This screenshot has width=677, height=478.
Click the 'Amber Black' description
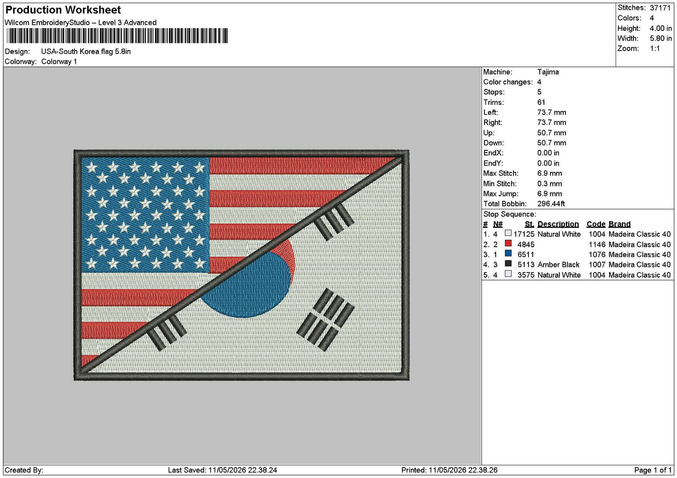558,265
